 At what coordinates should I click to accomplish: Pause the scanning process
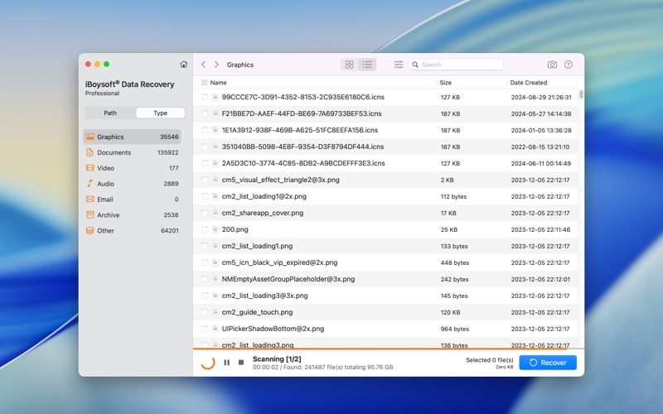[x=227, y=363]
